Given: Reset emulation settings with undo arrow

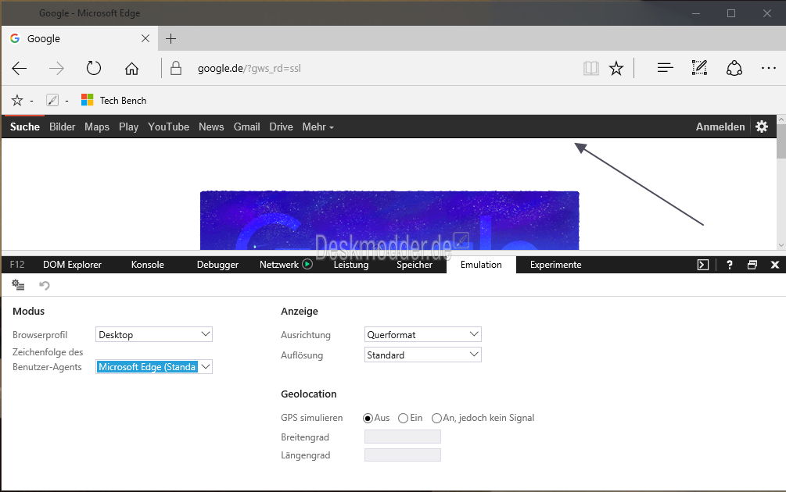Looking at the screenshot, I should click(x=44, y=285).
